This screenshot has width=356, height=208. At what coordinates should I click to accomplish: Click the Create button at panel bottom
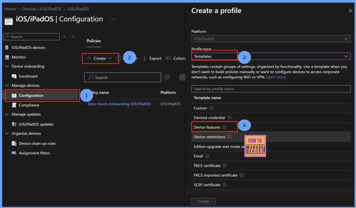point(203,201)
